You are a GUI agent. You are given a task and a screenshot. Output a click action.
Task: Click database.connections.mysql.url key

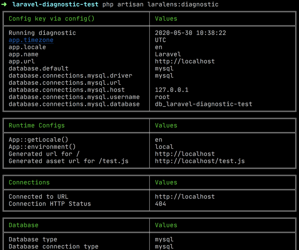(65, 83)
